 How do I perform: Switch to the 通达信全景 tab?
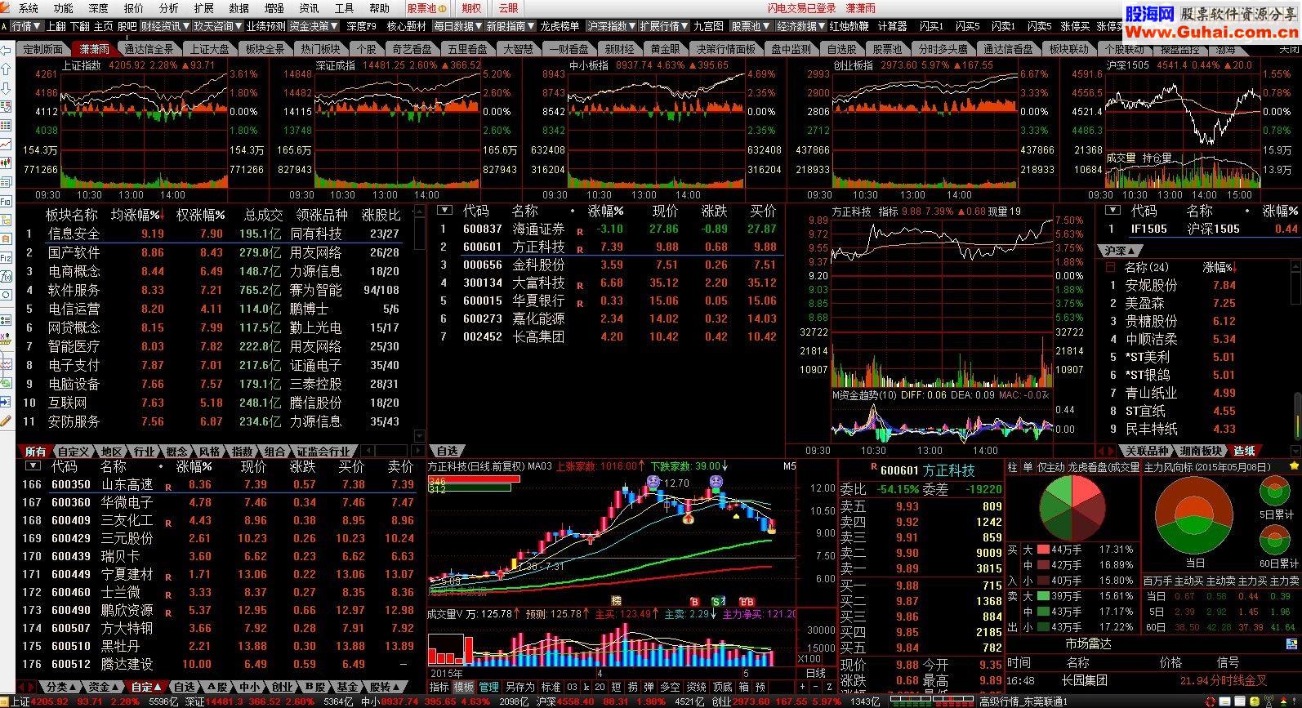pyautogui.click(x=149, y=49)
